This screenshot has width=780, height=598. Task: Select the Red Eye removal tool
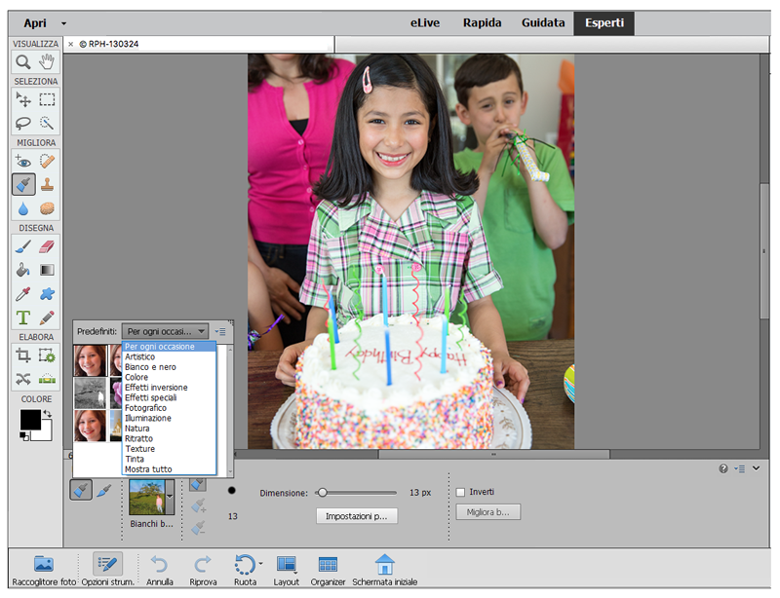[22, 161]
